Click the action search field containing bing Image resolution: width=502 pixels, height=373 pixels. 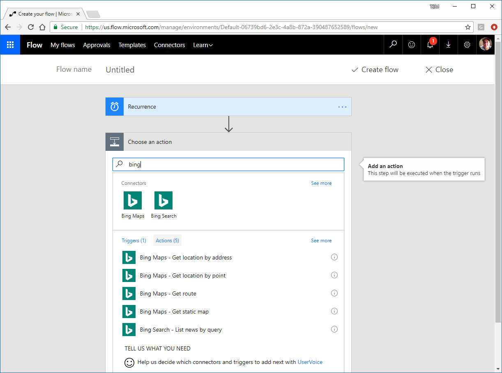[x=228, y=164]
